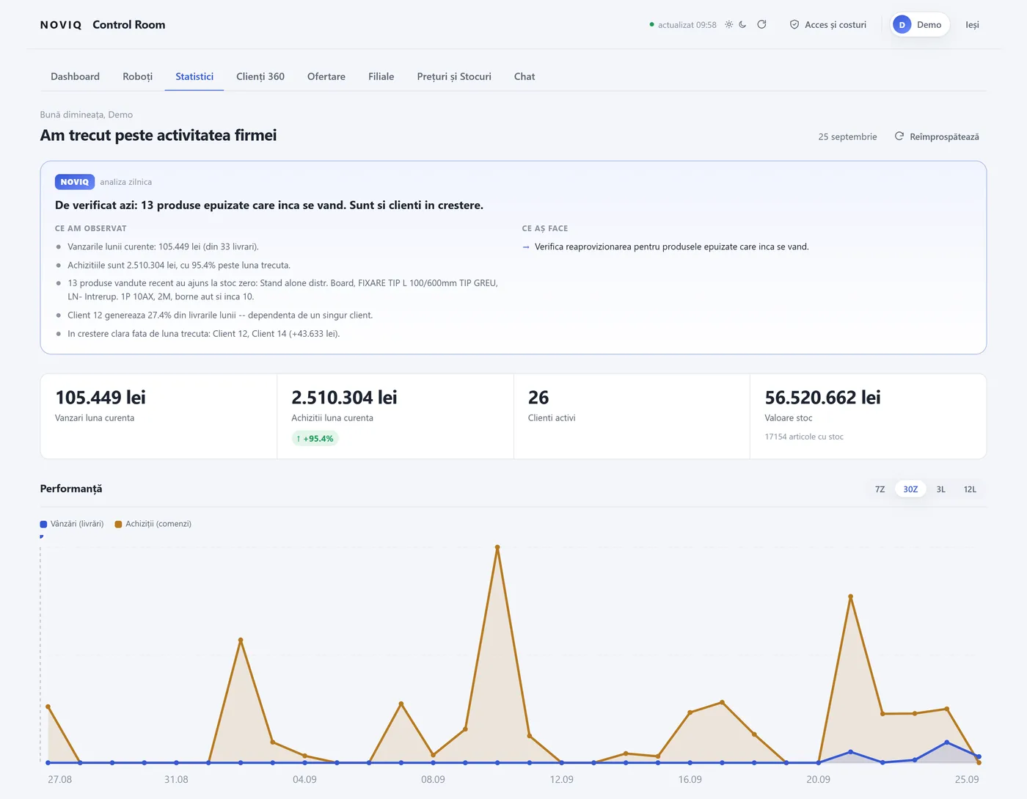Click the 25 septembrie date label

pyautogui.click(x=847, y=136)
